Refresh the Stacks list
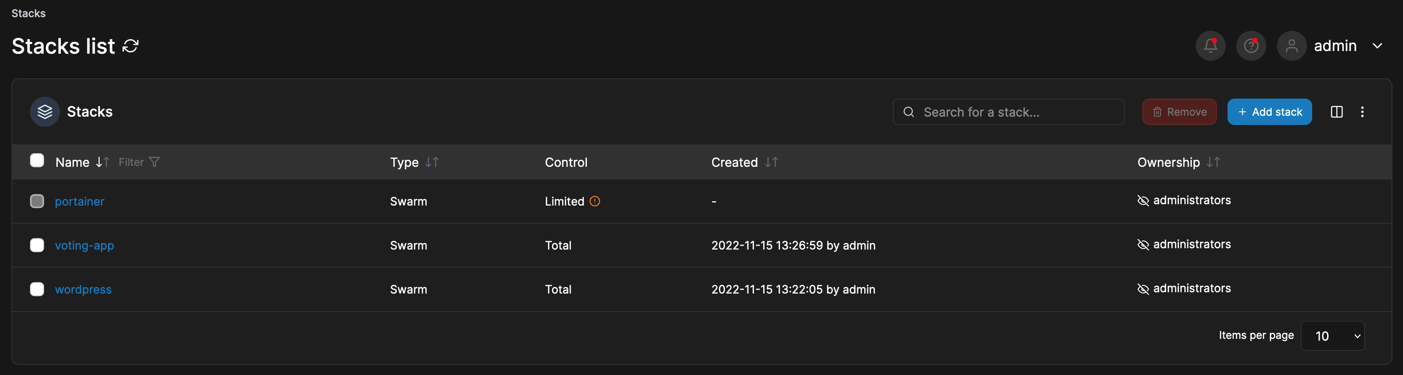The height and width of the screenshot is (375, 1403). [x=130, y=46]
